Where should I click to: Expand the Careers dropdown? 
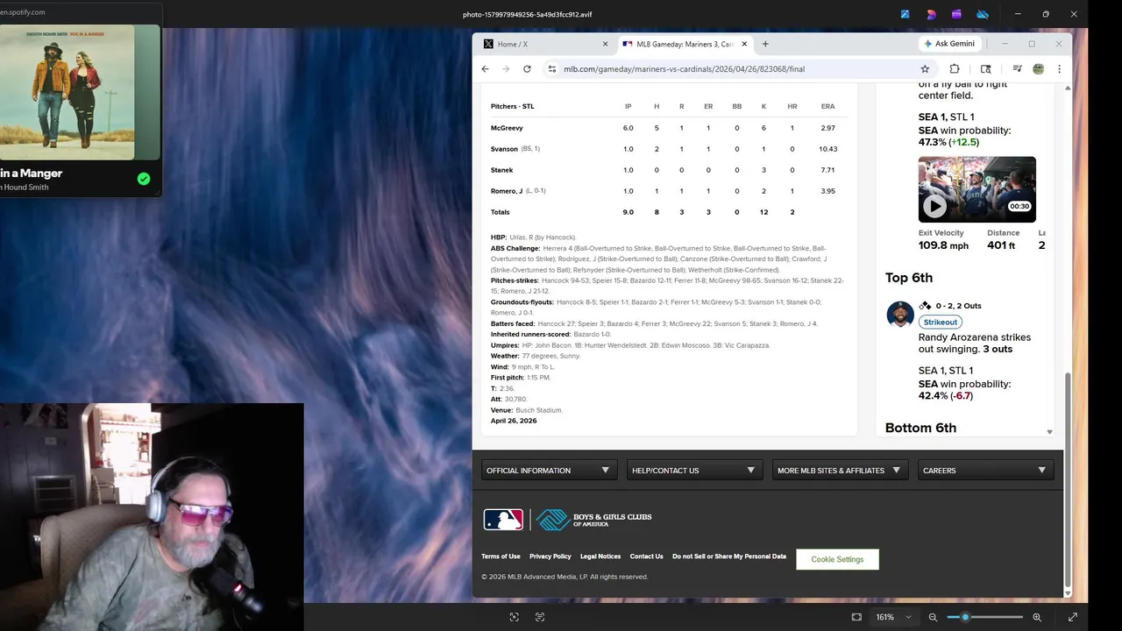985,471
